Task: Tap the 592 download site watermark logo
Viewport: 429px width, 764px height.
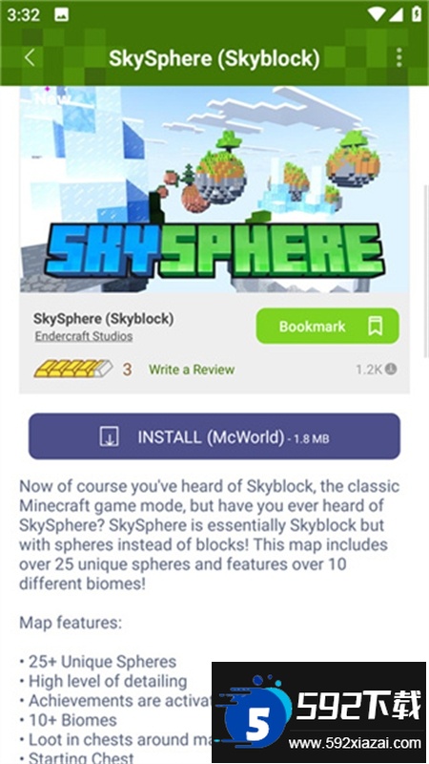Action: click(x=318, y=711)
